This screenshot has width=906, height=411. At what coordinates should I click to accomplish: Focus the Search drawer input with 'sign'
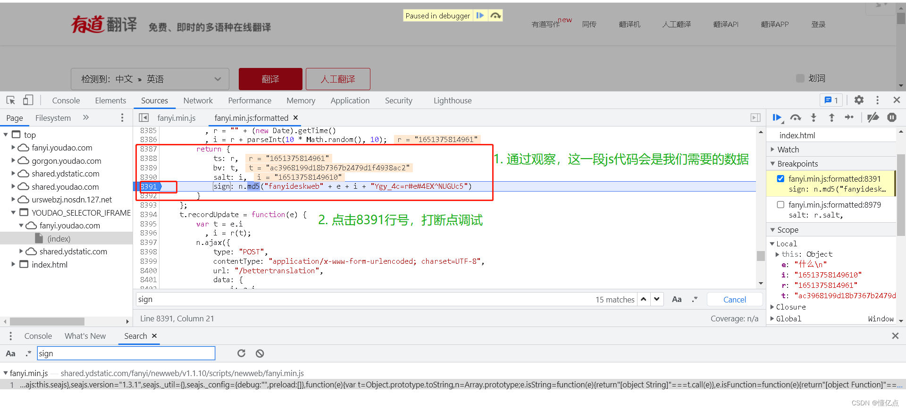pos(126,353)
